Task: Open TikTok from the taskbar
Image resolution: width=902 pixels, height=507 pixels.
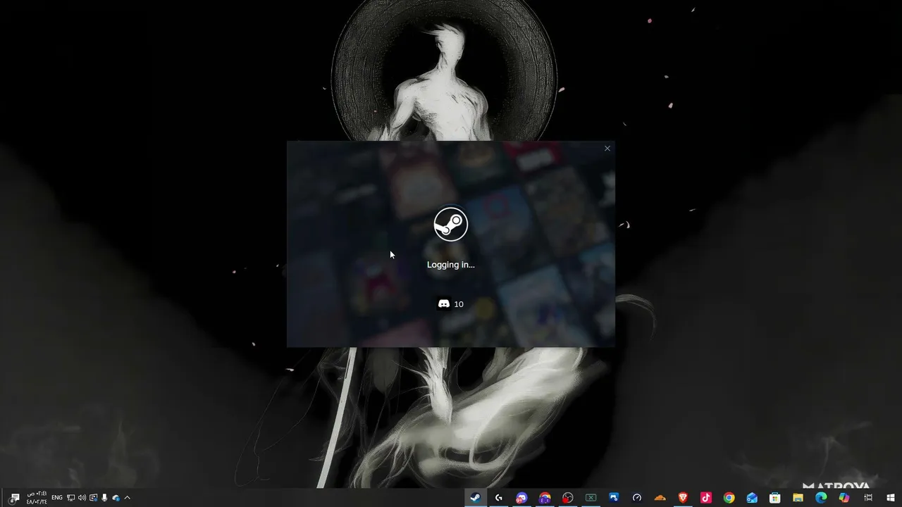Action: click(x=706, y=498)
